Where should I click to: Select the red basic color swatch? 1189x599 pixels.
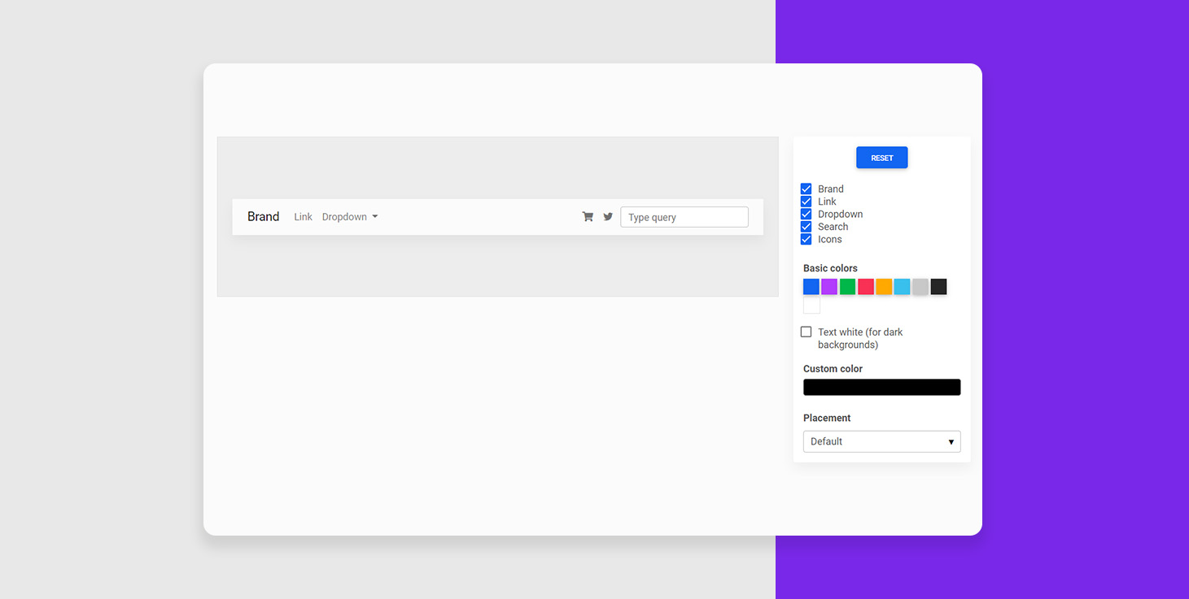(x=866, y=287)
